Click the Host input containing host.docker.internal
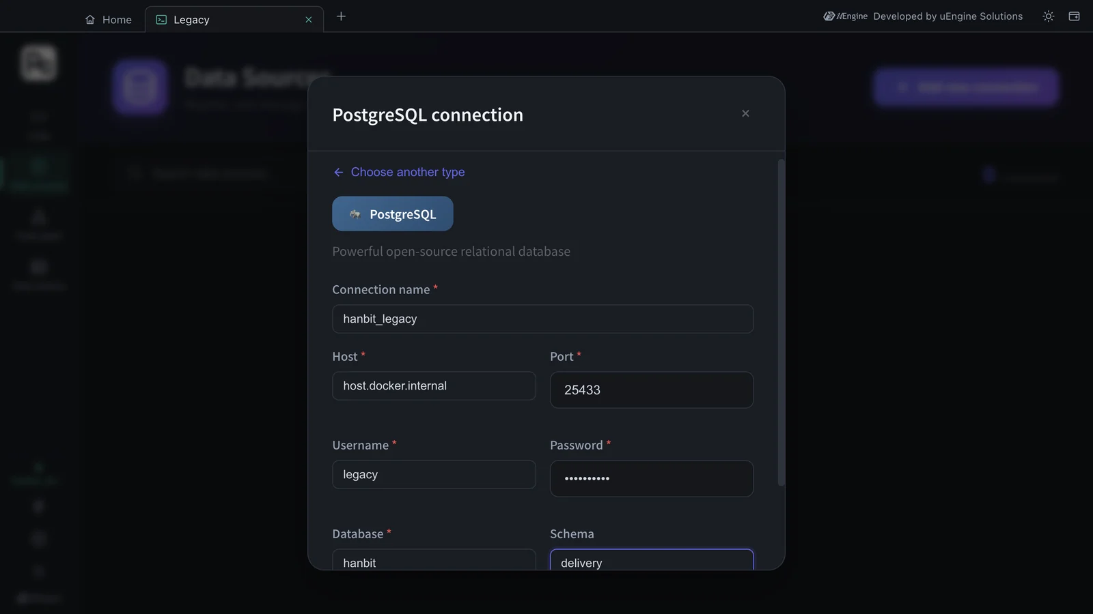 (x=434, y=385)
